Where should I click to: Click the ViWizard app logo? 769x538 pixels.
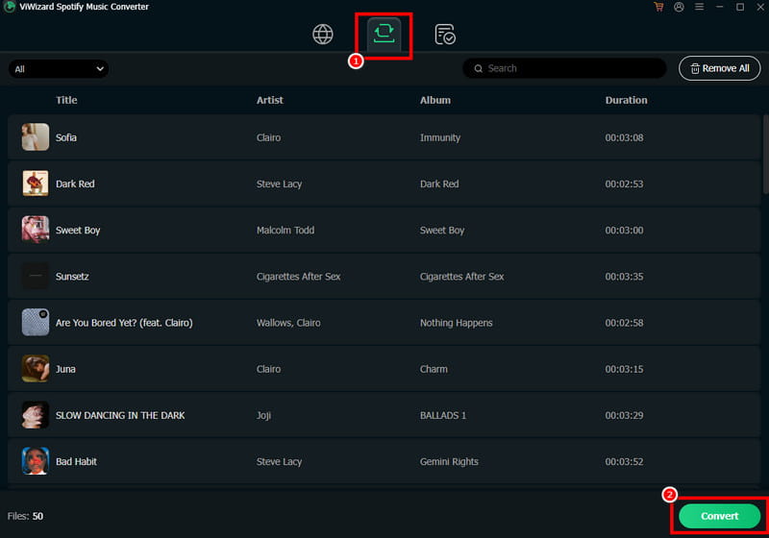[x=9, y=7]
